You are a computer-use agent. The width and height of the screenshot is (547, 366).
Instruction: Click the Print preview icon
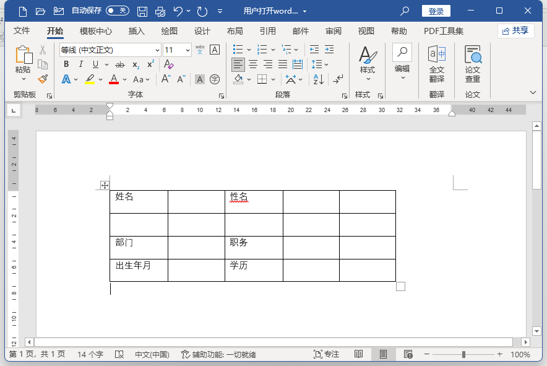point(160,11)
